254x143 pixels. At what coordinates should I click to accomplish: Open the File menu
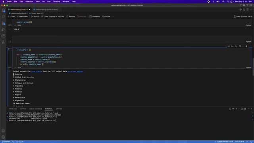(x=15, y=2)
